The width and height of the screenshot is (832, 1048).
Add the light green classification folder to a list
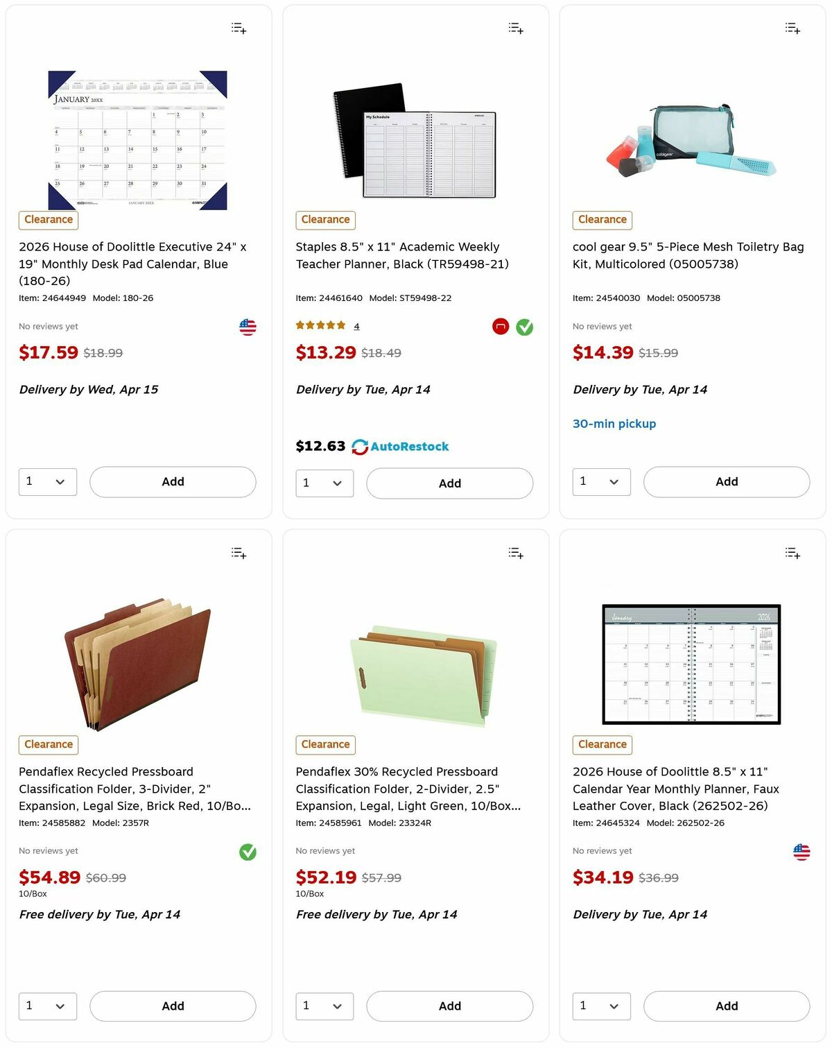point(515,553)
